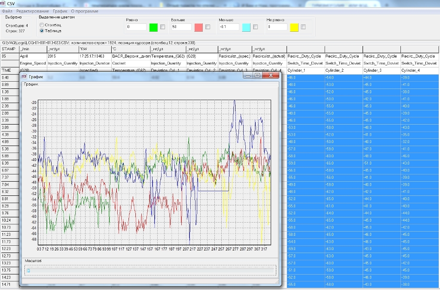
Task: Click the Равно value input field
Action: [136, 27]
